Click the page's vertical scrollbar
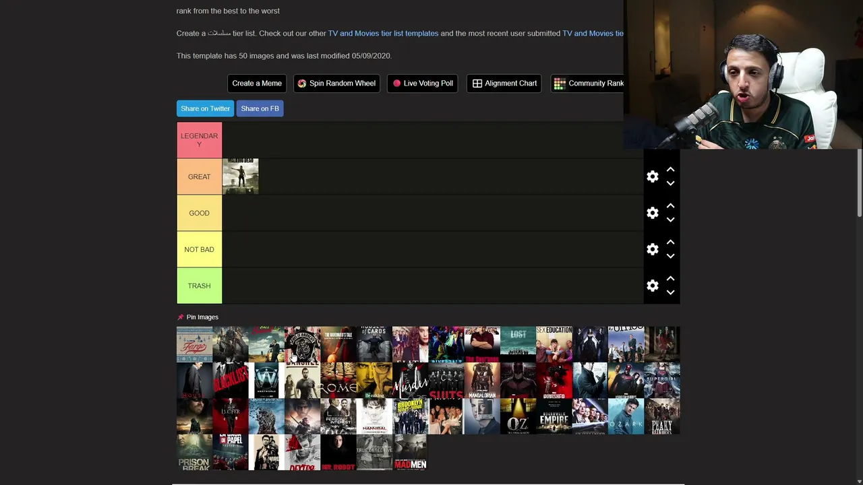The width and height of the screenshot is (863, 485). [x=859, y=183]
